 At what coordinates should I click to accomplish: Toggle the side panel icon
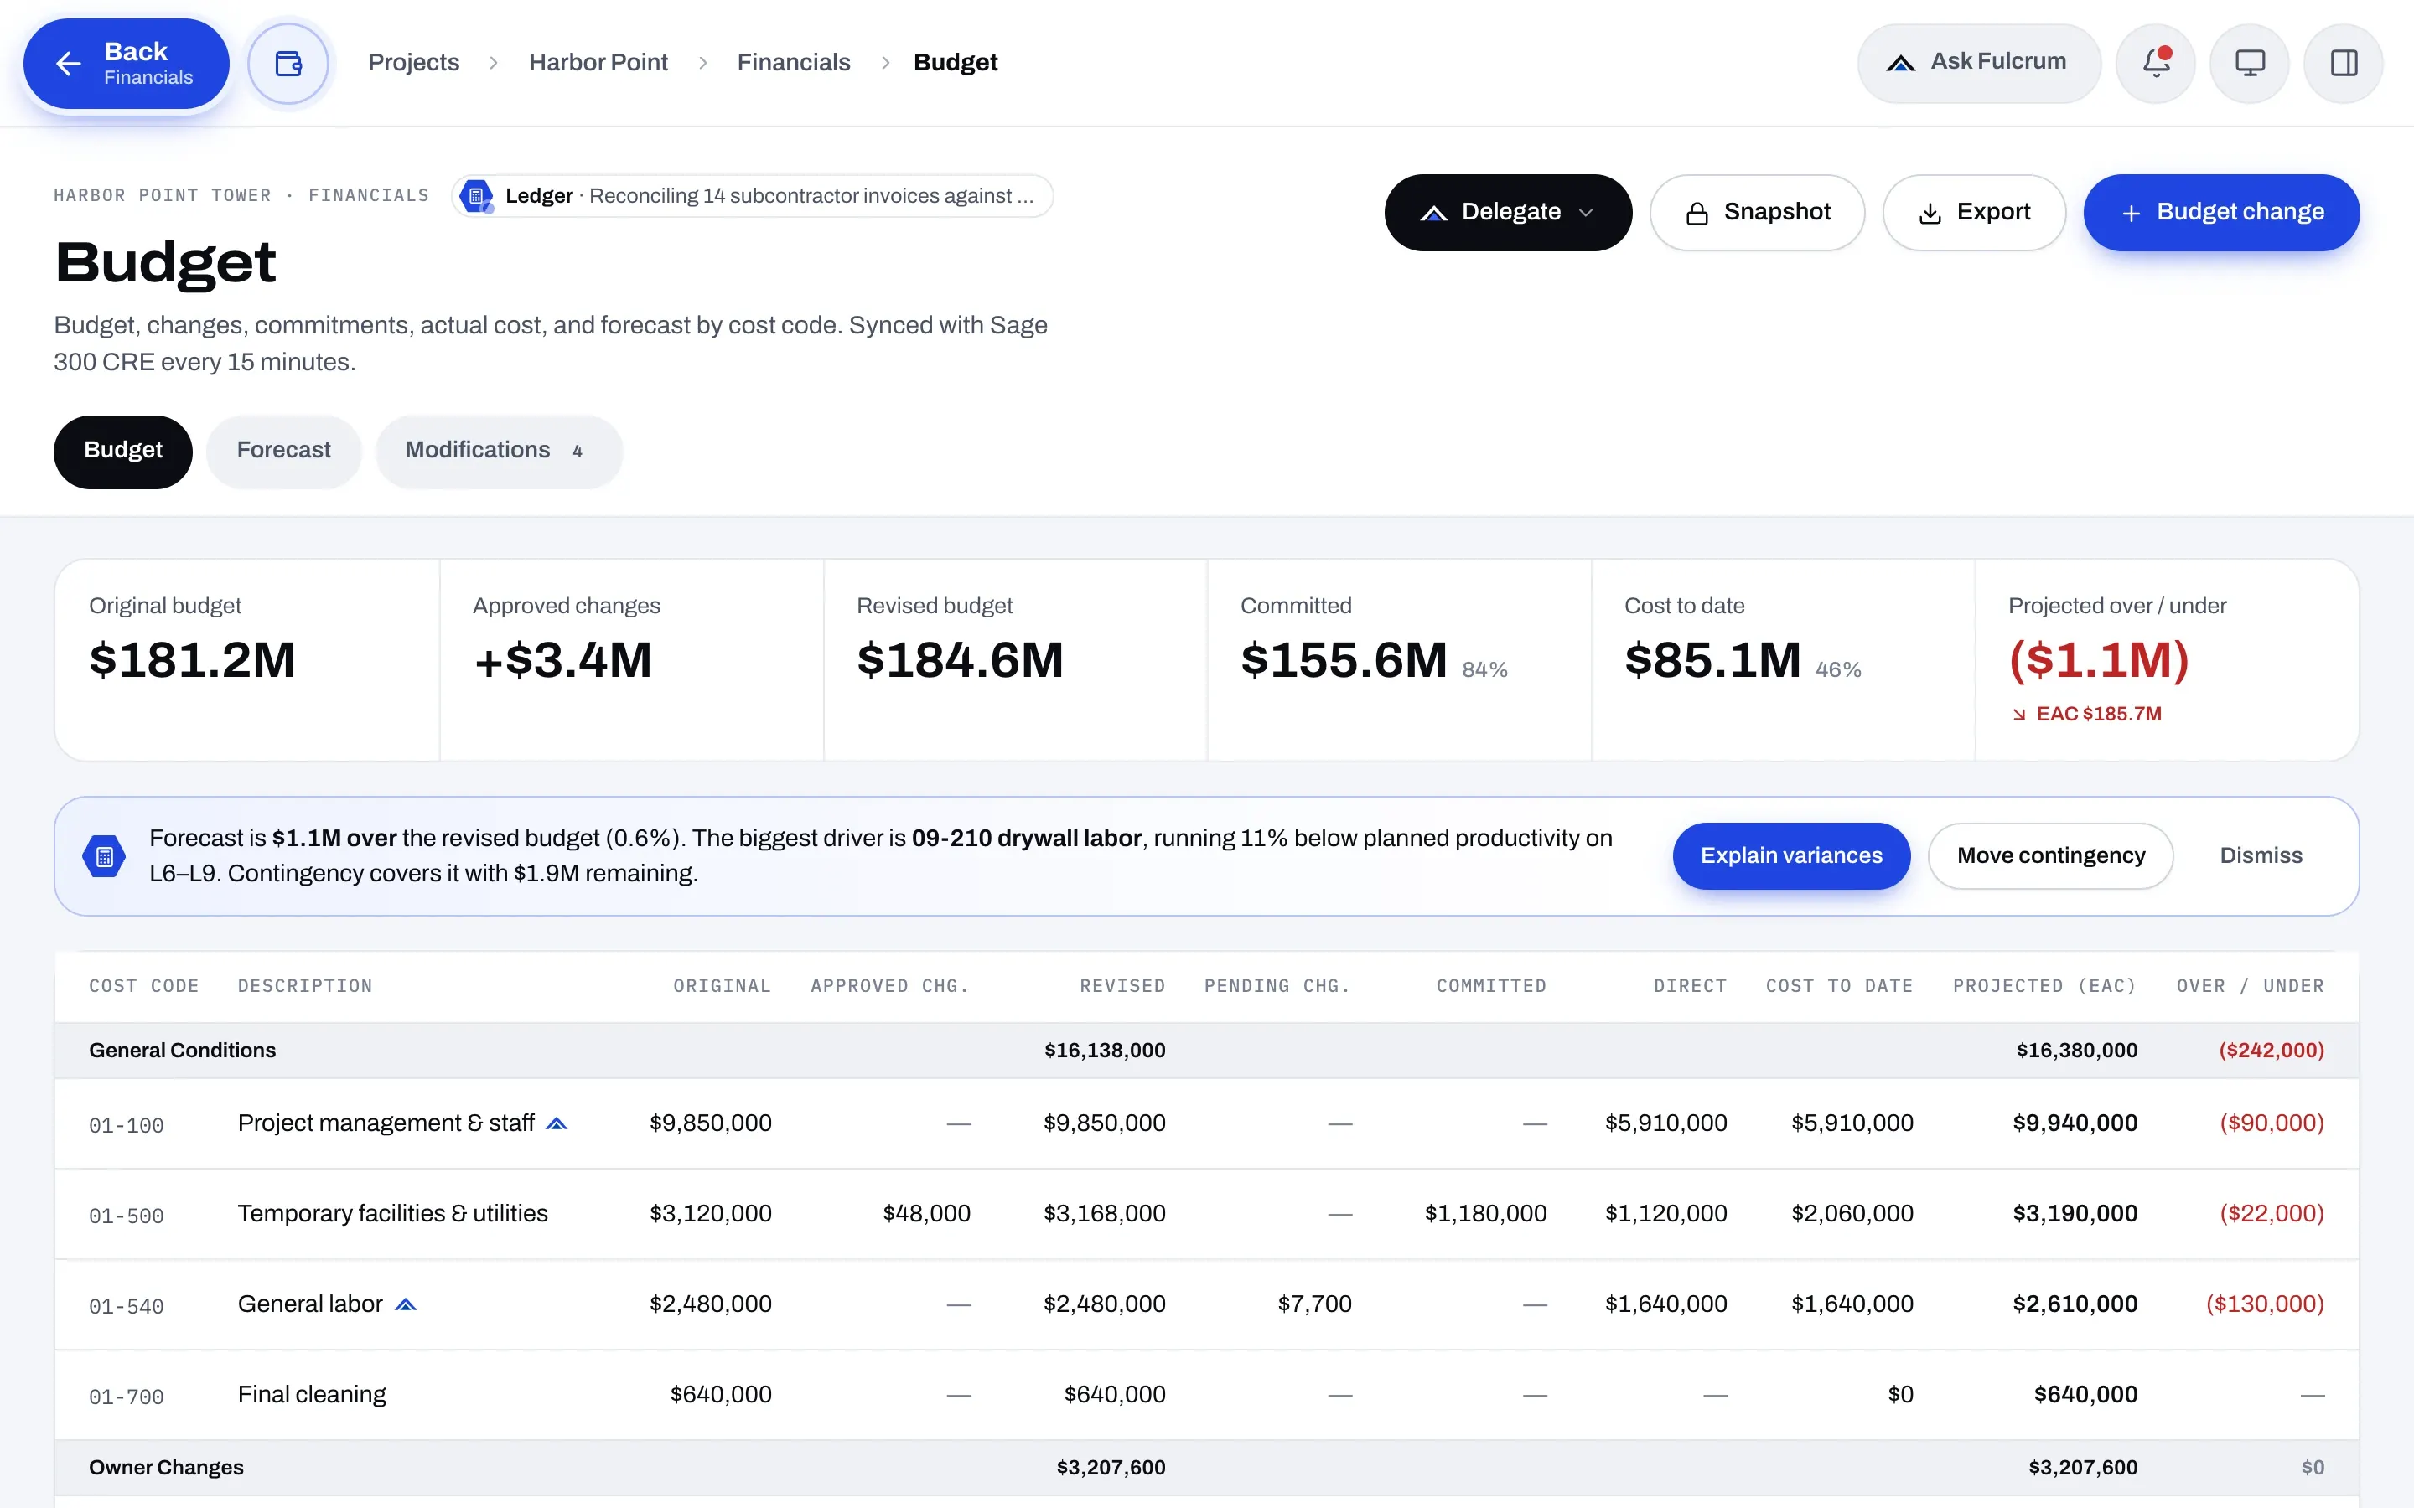(2344, 64)
